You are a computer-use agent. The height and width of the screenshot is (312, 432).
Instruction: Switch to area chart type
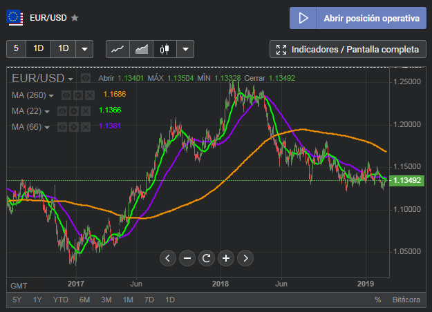141,49
